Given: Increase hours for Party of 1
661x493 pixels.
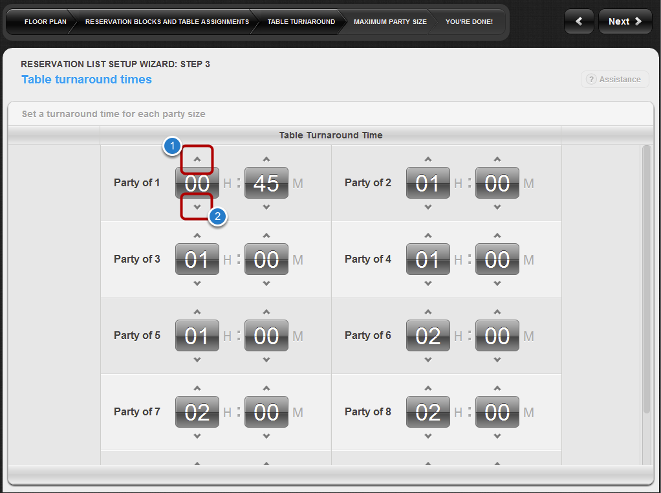Looking at the screenshot, I should pos(197,160).
